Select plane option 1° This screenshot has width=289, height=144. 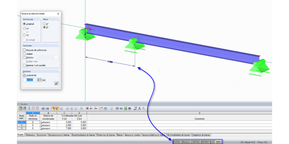point(44,24)
